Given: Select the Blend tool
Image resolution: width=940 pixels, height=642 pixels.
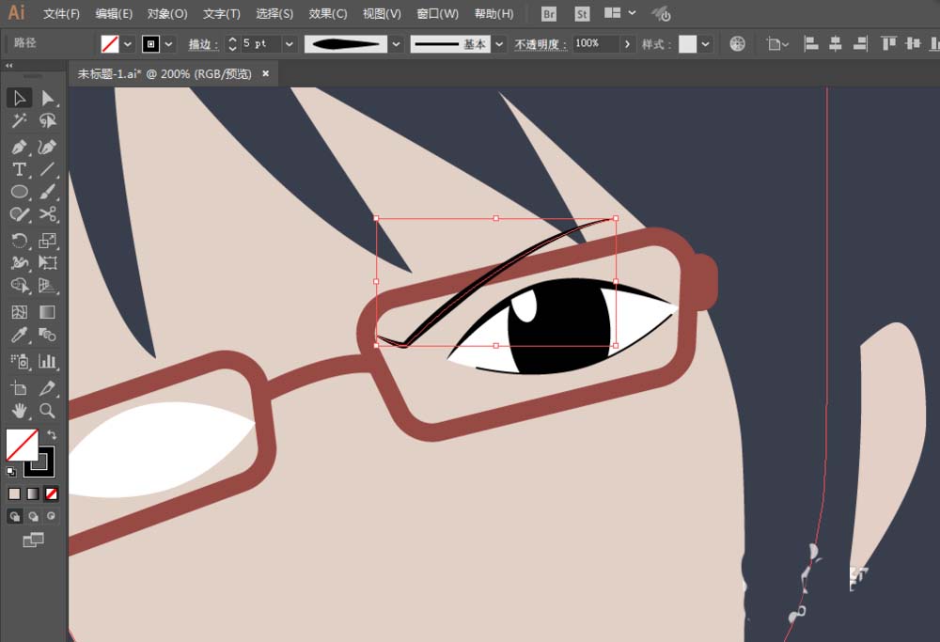Looking at the screenshot, I should click(47, 335).
